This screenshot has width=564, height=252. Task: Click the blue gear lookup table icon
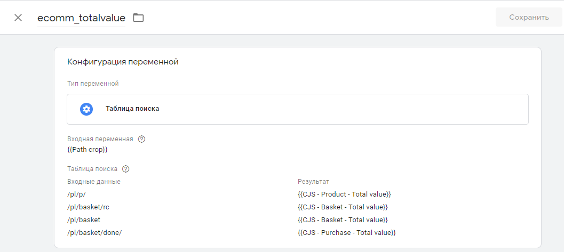click(86, 109)
